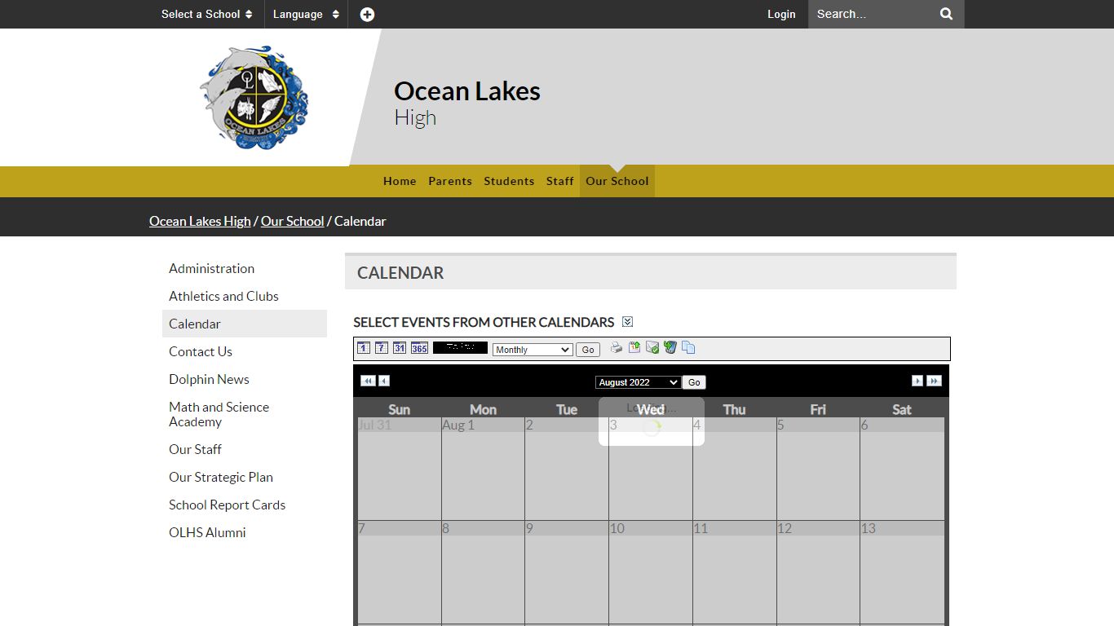Viewport: 1114px width, 626px height.
Task: Skip forward one year with double arrow
Action: [x=934, y=381]
